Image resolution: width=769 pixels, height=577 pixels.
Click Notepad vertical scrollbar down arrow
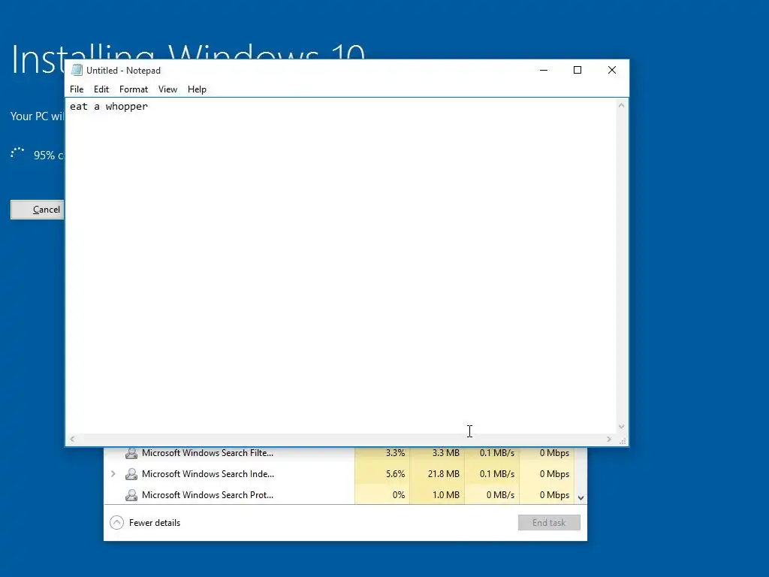pyautogui.click(x=621, y=427)
